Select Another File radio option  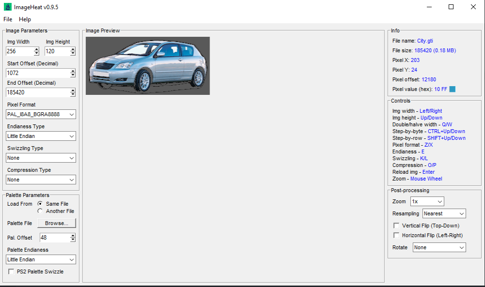(40, 211)
